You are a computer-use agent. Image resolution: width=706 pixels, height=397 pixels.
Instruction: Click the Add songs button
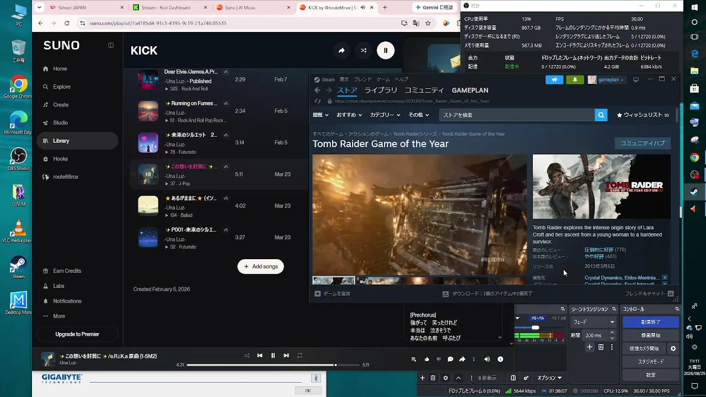261,267
